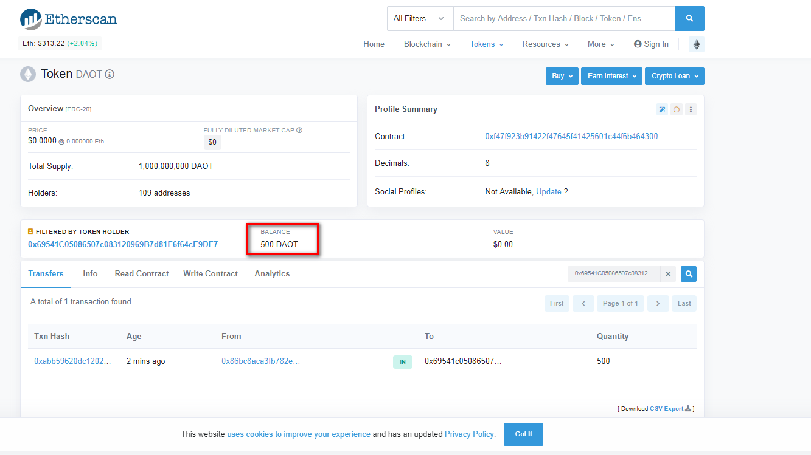
Task: Open the Analytics tab
Action: point(272,274)
